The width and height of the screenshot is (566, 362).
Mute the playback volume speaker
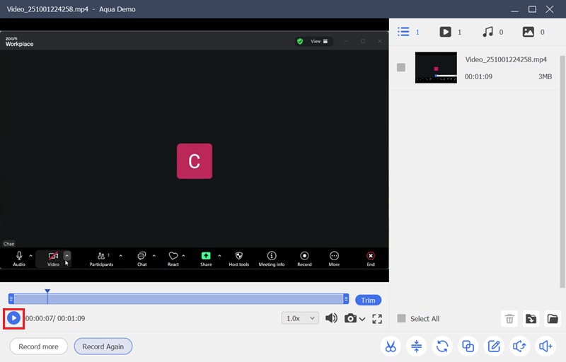click(331, 318)
